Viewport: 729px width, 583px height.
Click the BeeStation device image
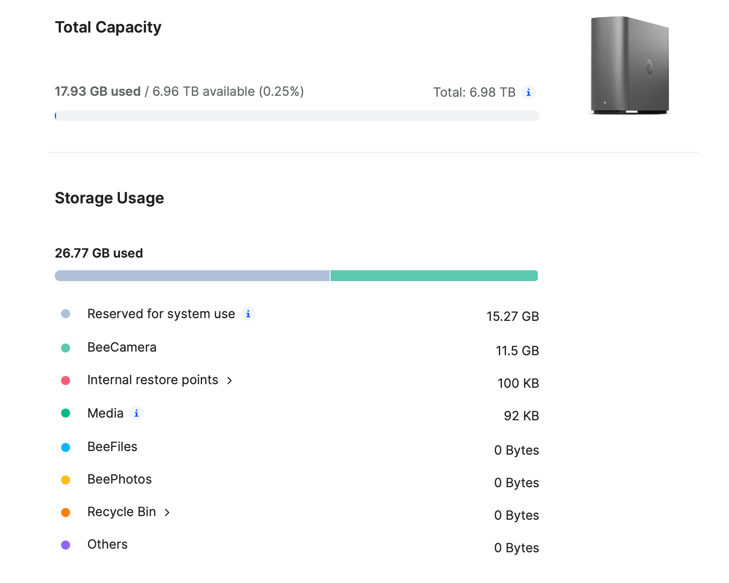(630, 65)
